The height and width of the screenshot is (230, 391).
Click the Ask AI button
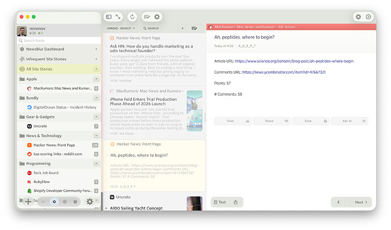pos(350,121)
